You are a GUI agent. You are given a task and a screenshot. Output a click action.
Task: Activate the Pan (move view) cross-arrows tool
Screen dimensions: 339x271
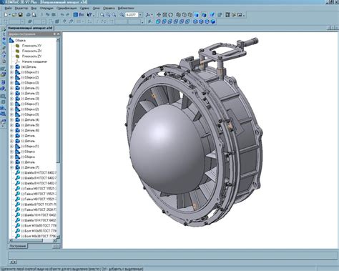click(159, 15)
